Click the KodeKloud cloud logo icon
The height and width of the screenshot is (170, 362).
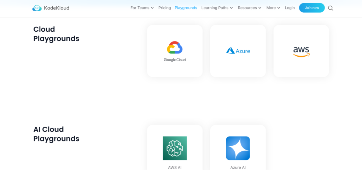point(37,8)
